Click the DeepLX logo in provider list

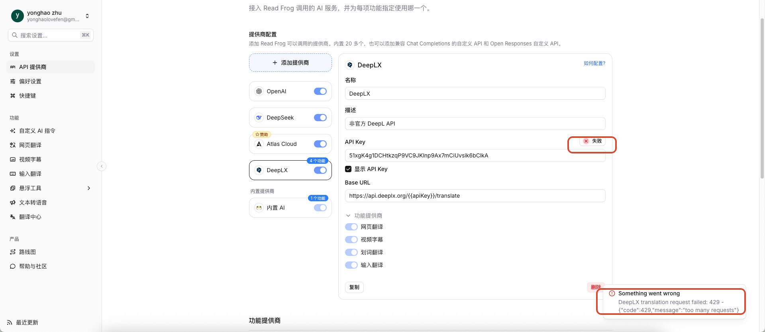259,170
